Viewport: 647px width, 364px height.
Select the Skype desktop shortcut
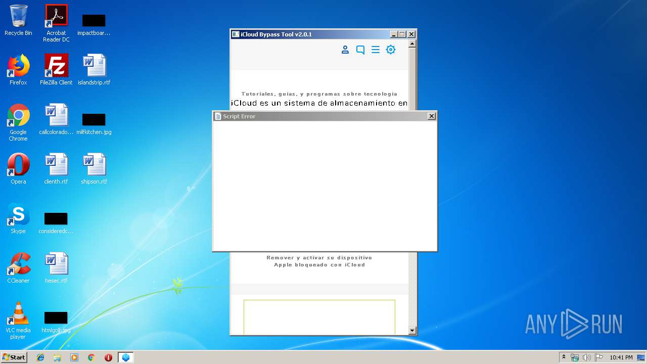(x=18, y=218)
